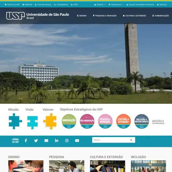Click the light blue Visão puzzle piece
The height and width of the screenshot is (172, 172).
[x=33, y=122]
